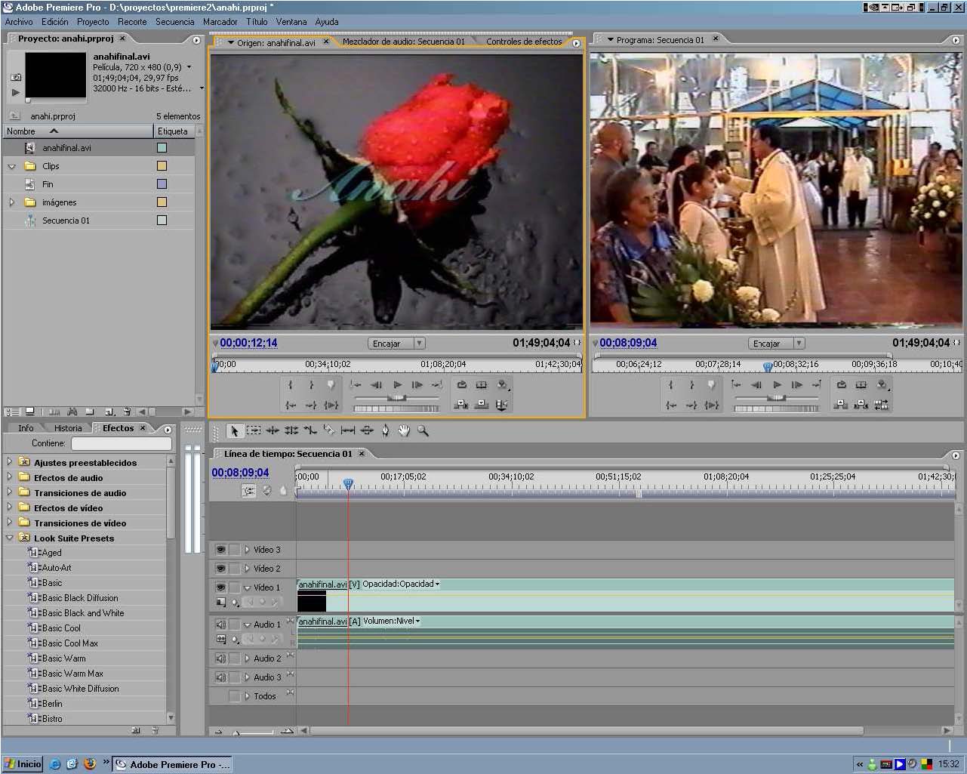
Task: Open the Secuencia menu
Action: 174,22
